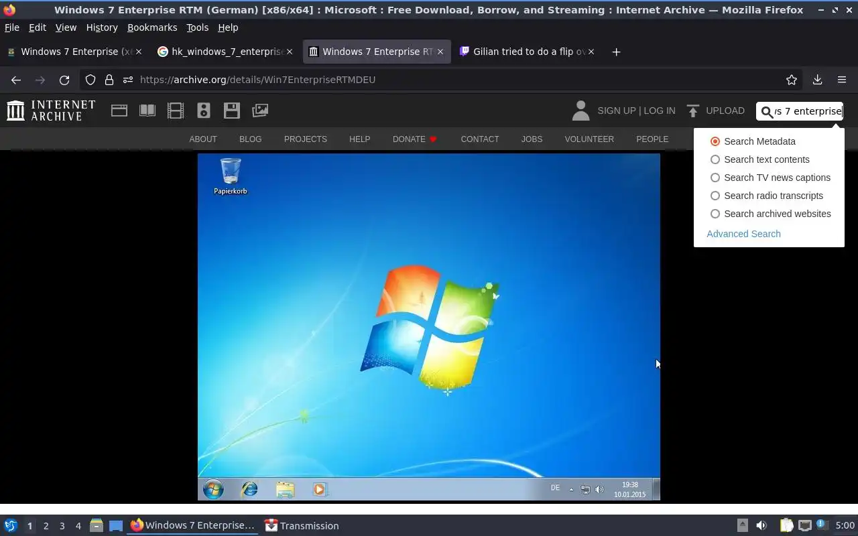
Task: Open the CONTACT link
Action: pos(480,139)
